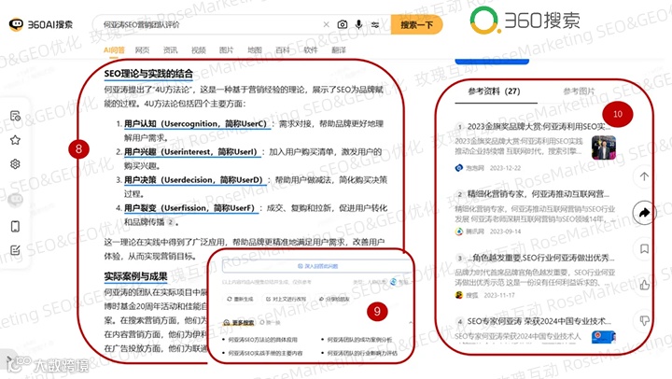This screenshot has height=379, width=672.
Task: Switch to the 软件 tab
Action: [x=311, y=50]
